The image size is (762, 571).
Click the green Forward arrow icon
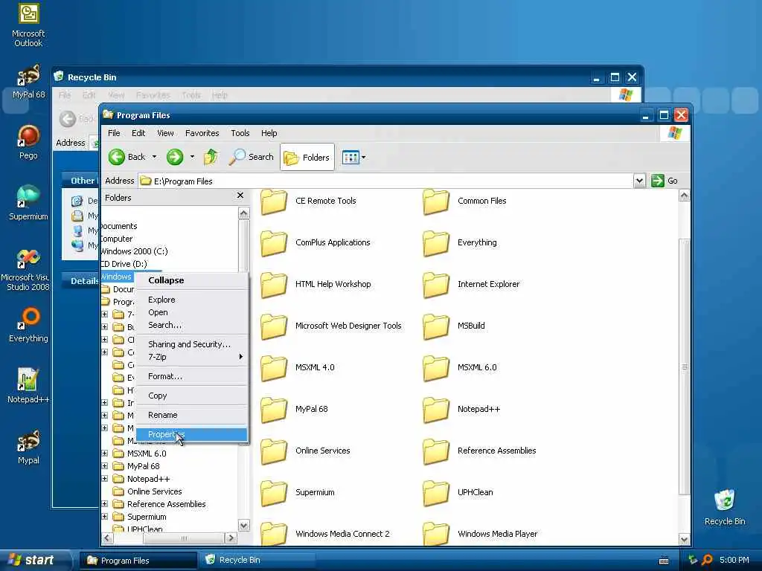(175, 157)
